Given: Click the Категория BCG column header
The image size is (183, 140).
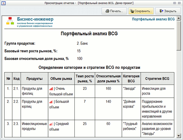Looking at the screenshot, I should point(131,78).
